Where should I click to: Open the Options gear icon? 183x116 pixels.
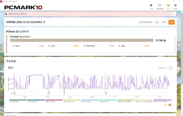(x=175, y=5)
